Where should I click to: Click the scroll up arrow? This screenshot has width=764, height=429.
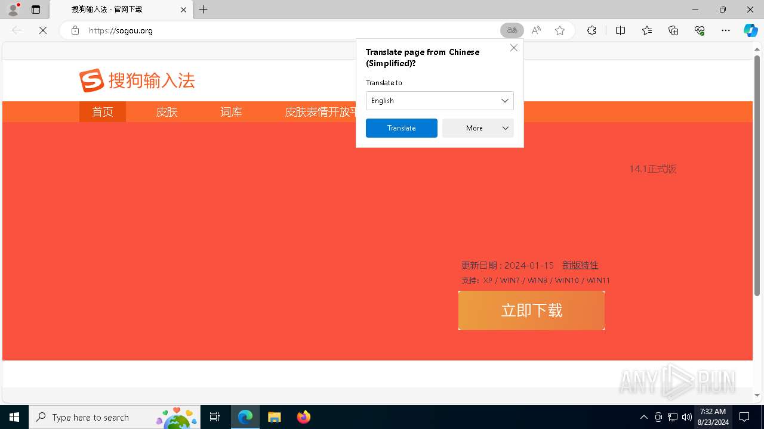point(757,48)
